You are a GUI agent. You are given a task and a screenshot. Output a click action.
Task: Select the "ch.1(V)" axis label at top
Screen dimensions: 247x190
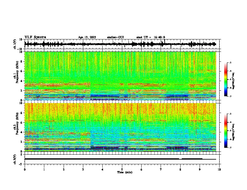coord(15,44)
